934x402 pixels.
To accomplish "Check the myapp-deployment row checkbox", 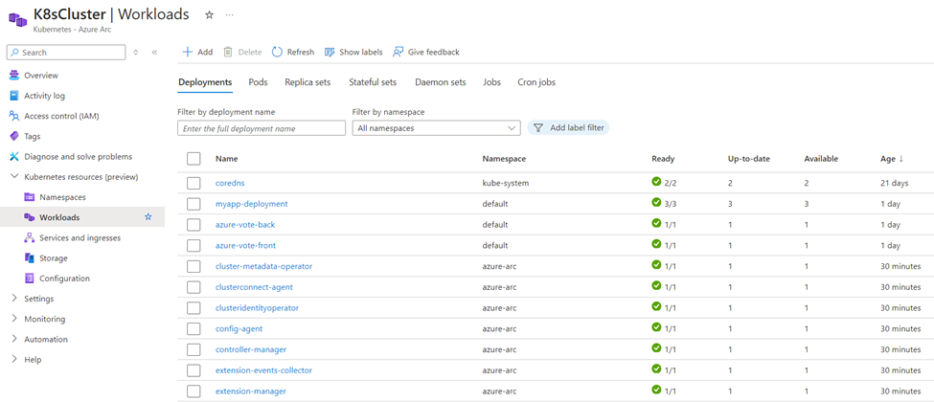I will click(x=194, y=204).
